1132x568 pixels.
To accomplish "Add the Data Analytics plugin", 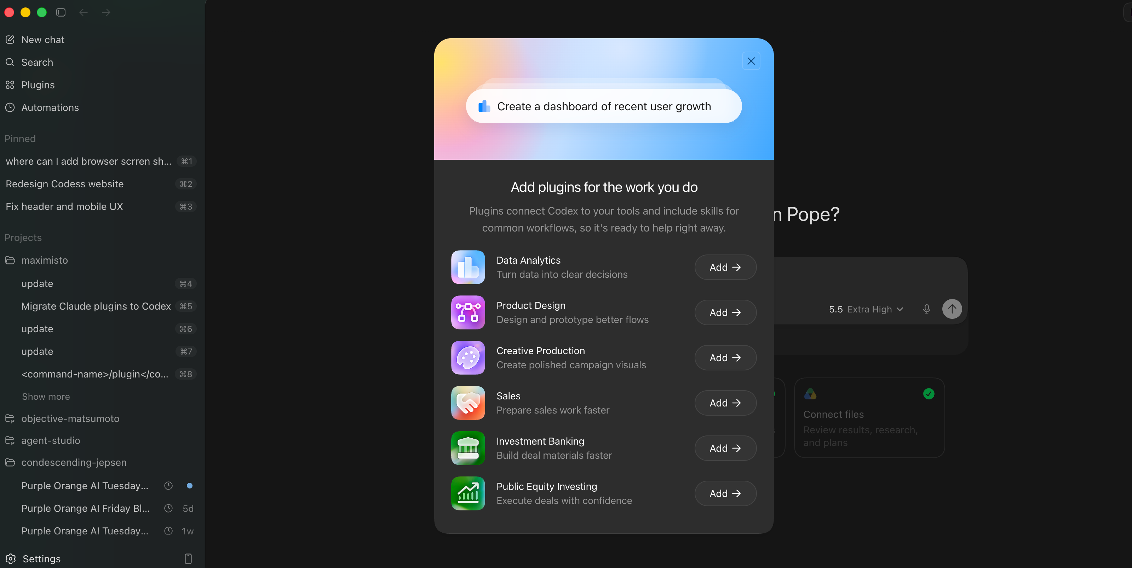I will [725, 267].
